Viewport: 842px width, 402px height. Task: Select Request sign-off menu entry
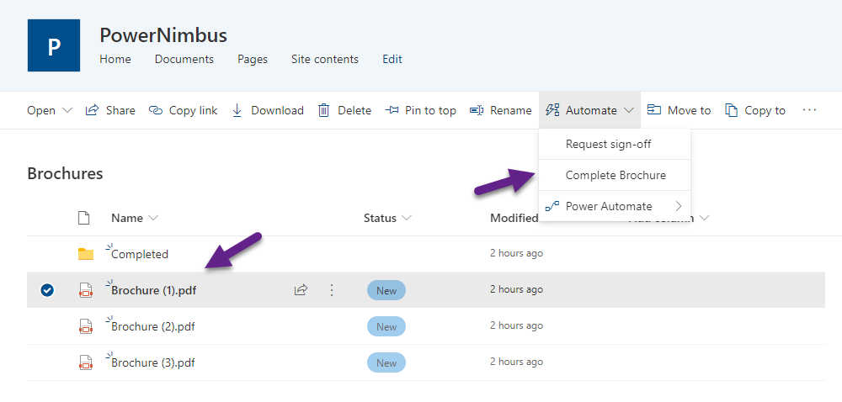pyautogui.click(x=608, y=144)
